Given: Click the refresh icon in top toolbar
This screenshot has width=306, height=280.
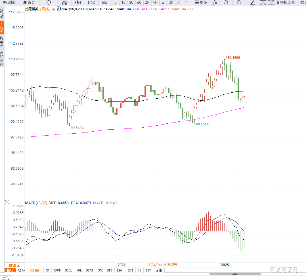Looking at the screenshot, I should click(49, 3).
